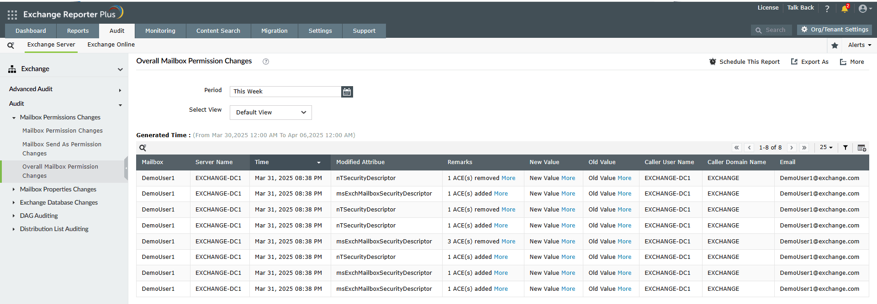
Task: Open the add/remove columns icon
Action: (x=861, y=148)
